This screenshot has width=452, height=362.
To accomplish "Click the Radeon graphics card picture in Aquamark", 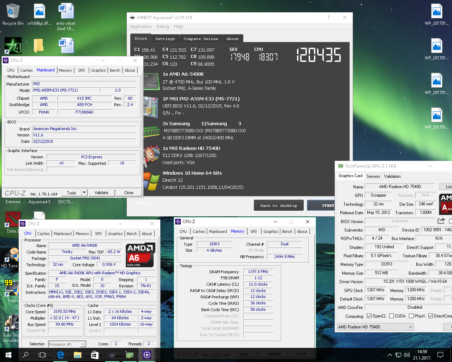I will pyautogui.click(x=152, y=156).
